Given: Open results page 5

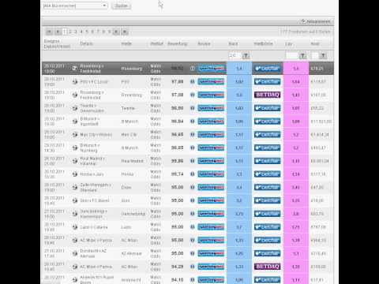Looking at the screenshot, I should (x=87, y=32).
